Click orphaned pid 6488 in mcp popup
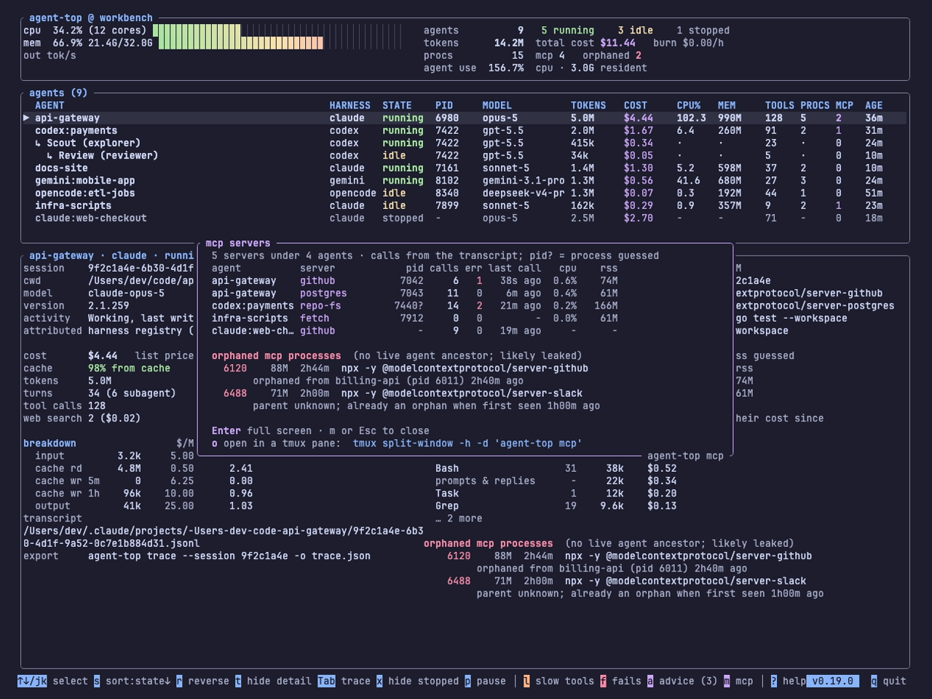The image size is (932, 699). (x=235, y=393)
